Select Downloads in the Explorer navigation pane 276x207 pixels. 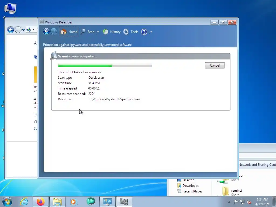point(188,185)
